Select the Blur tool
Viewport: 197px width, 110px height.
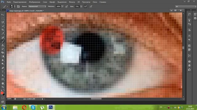3,60
